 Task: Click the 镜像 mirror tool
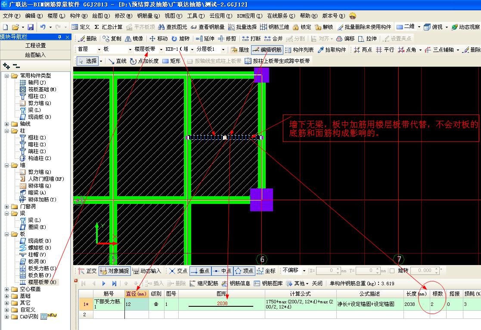(x=134, y=39)
